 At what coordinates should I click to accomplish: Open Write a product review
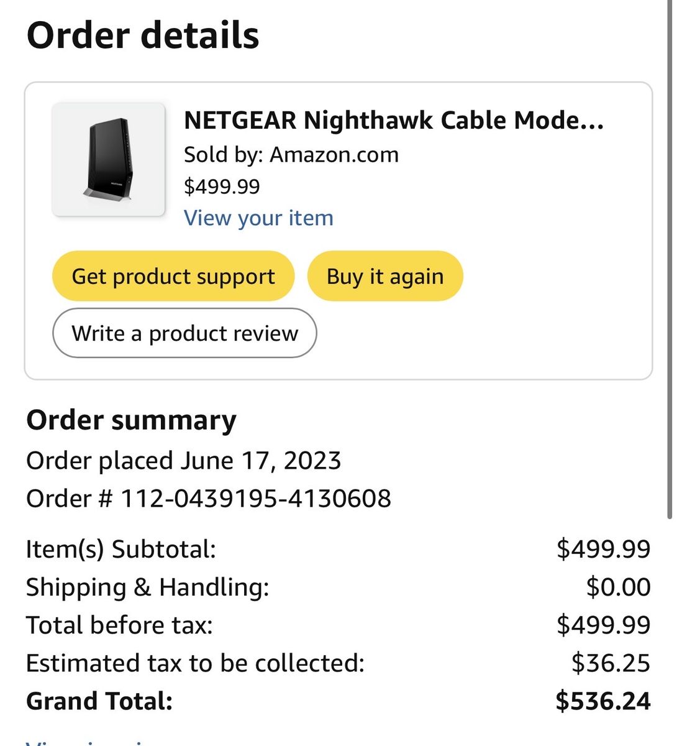point(184,333)
